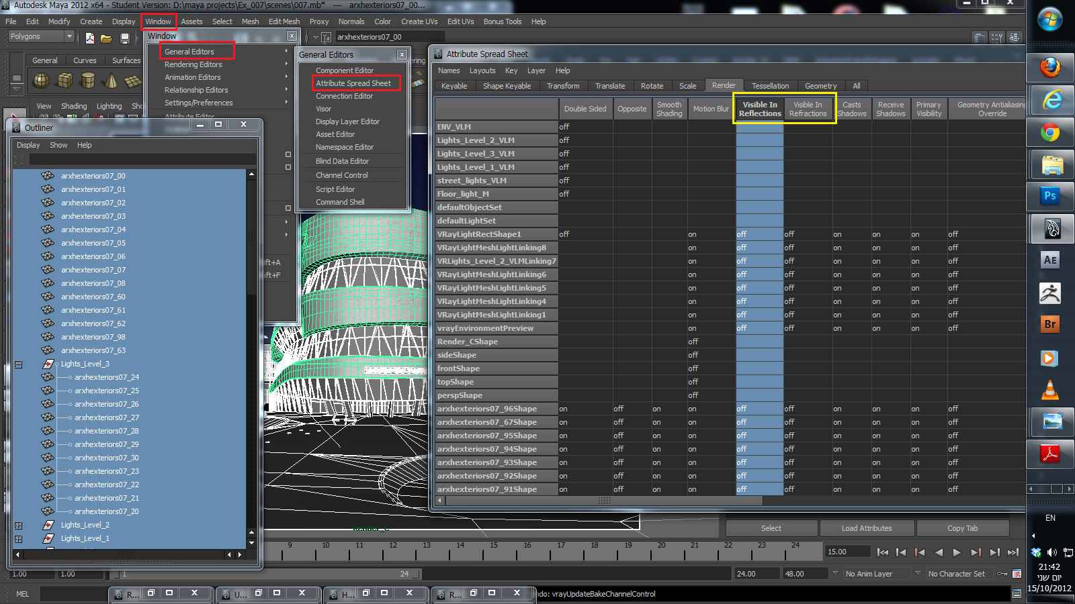Choose Attribute Spread Sheet in General Editors
The width and height of the screenshot is (1075, 604).
tap(353, 83)
